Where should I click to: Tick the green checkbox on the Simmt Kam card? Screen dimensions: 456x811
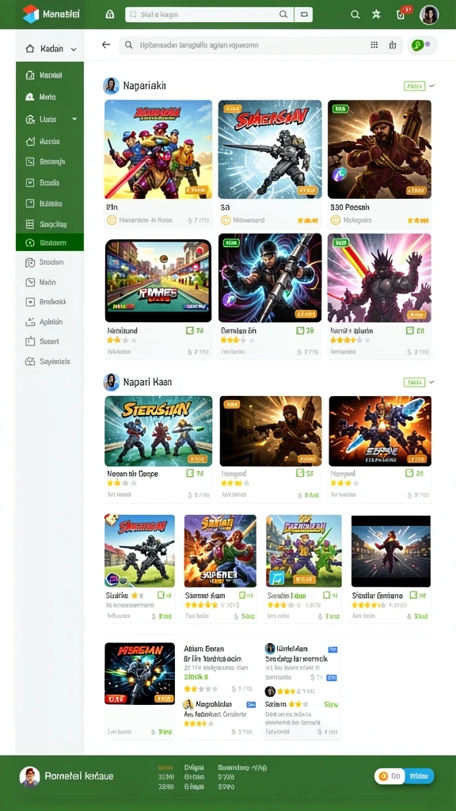(242, 596)
